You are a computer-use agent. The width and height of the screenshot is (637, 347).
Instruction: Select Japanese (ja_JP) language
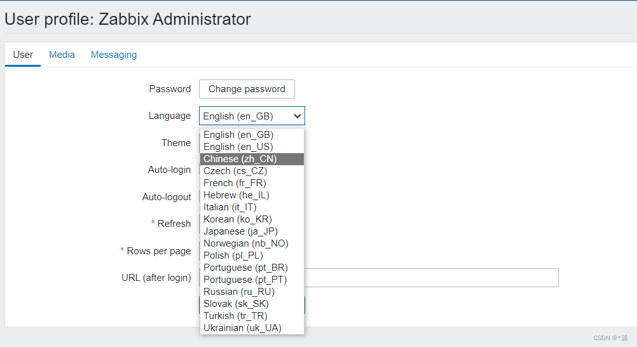click(252, 231)
